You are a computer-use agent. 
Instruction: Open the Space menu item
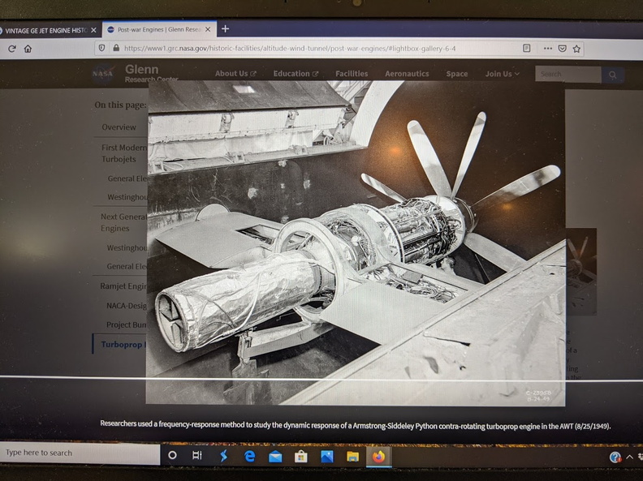457,74
